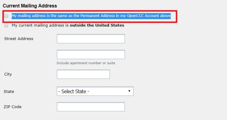227x120 pixels.
Task: Click the '- Select State -' placeholder text
Action: [74, 91]
